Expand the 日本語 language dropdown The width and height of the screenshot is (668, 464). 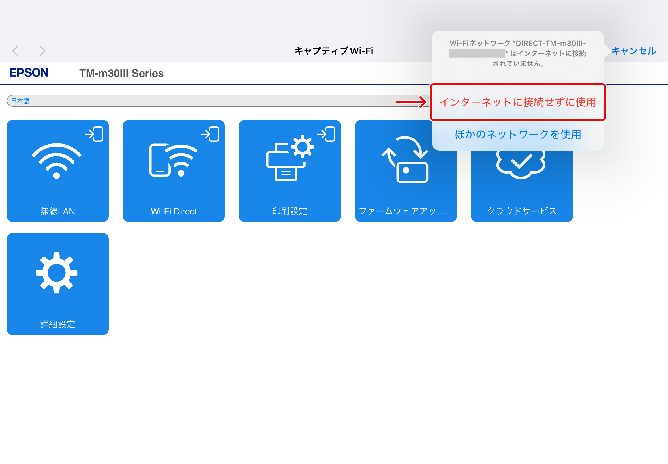(x=204, y=101)
